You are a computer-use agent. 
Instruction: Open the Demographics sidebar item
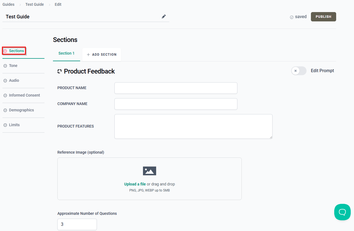click(23, 110)
